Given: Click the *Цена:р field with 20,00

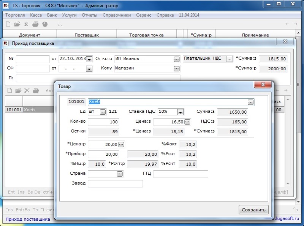Looking at the screenshot, I should coord(103,144).
